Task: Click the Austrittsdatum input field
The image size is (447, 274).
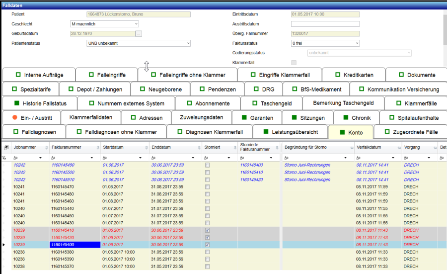Action: click(325, 24)
